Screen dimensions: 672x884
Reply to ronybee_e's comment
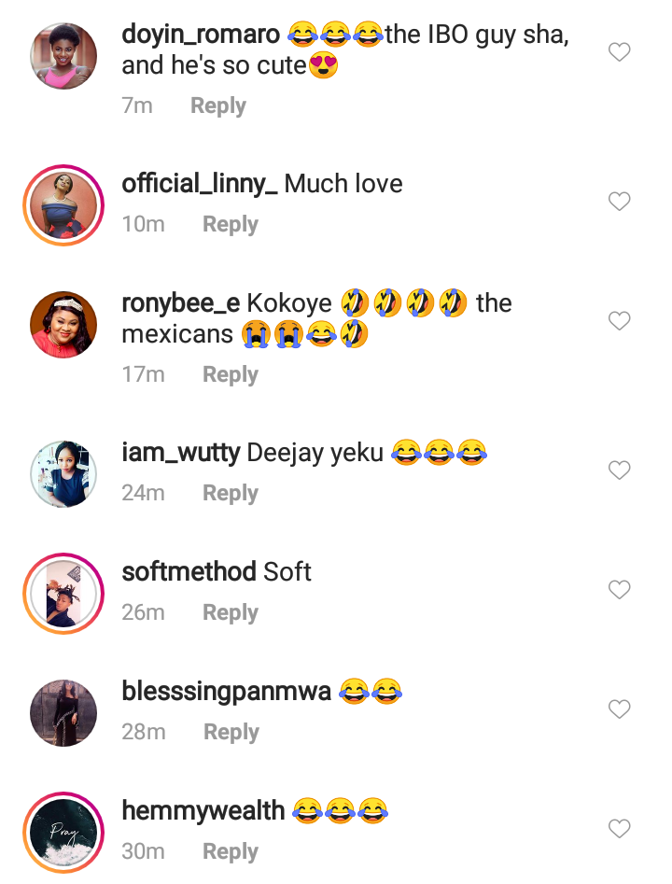point(230,374)
